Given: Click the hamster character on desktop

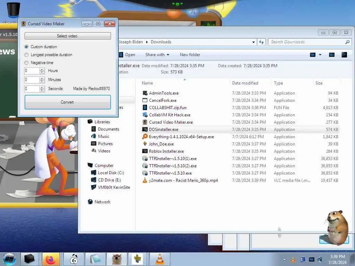Looking at the screenshot, I should (x=338, y=227).
